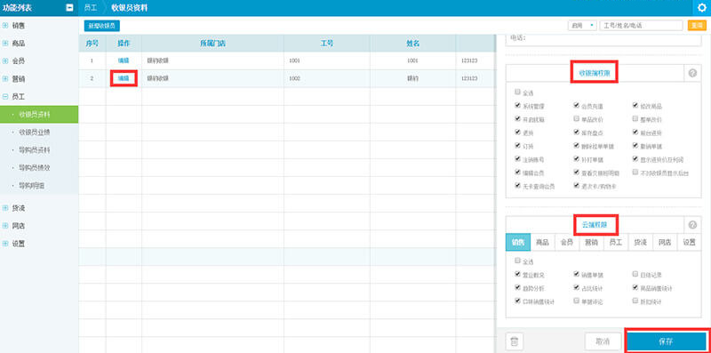Uncheck the 退货 permission
The height and width of the screenshot is (353, 711).
[517, 132]
